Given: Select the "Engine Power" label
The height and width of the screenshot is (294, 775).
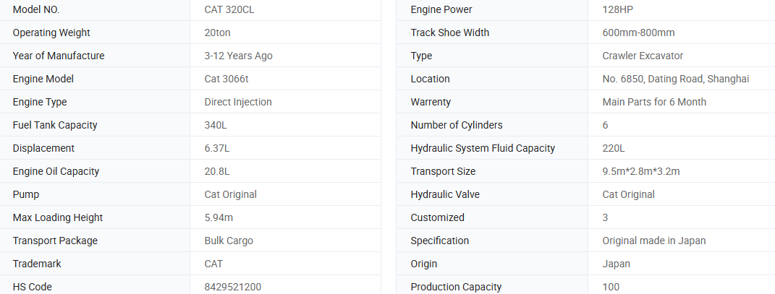Looking at the screenshot, I should pyautogui.click(x=441, y=9).
